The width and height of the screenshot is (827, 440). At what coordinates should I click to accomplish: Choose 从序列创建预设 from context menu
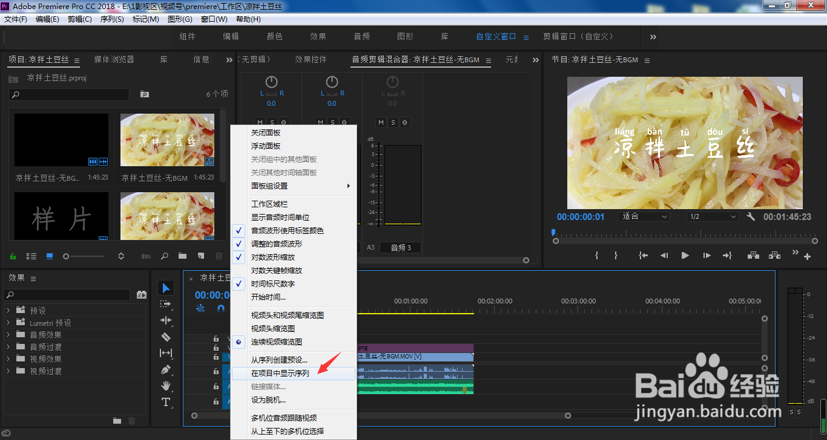point(294,360)
